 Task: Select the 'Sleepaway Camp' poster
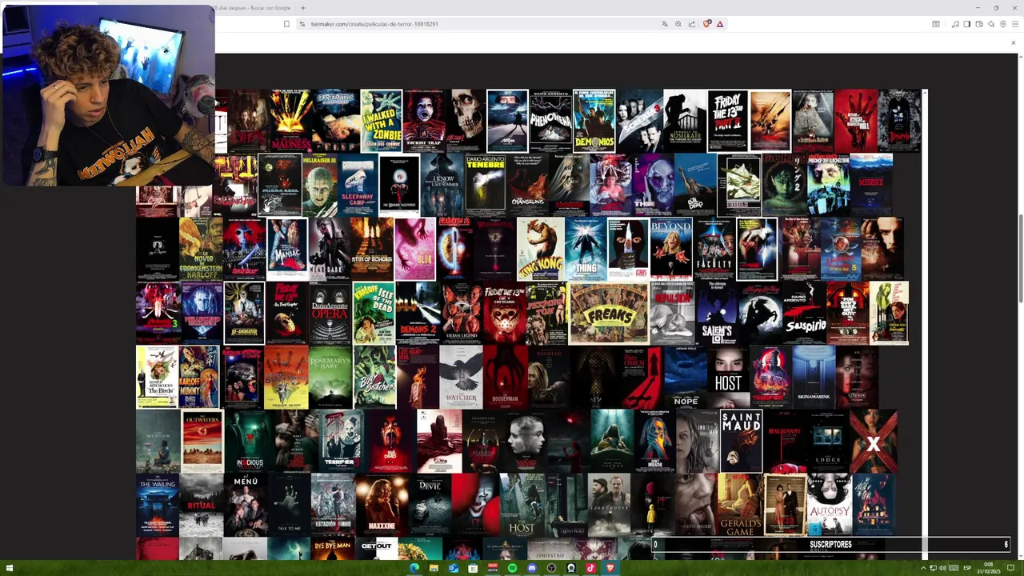358,185
